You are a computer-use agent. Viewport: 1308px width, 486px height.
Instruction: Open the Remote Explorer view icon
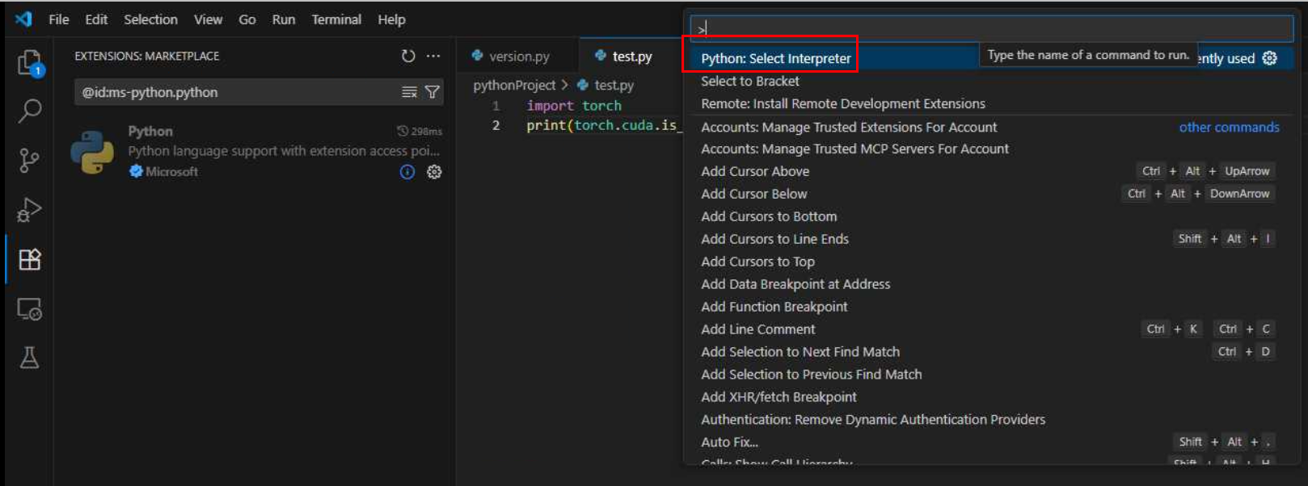pos(29,309)
